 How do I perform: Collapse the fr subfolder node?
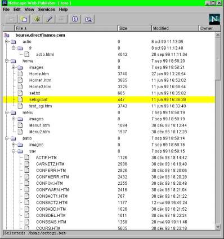coord(14,48)
